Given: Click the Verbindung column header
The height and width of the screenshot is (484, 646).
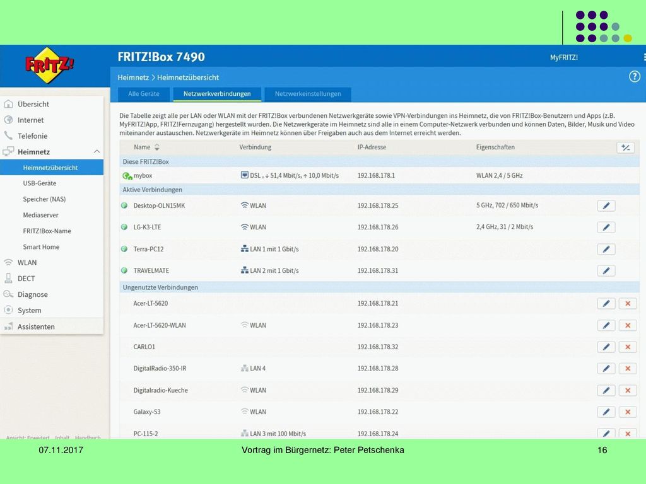Looking at the screenshot, I should pyautogui.click(x=255, y=147).
